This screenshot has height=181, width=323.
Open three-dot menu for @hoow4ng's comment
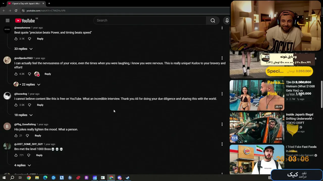222,94
